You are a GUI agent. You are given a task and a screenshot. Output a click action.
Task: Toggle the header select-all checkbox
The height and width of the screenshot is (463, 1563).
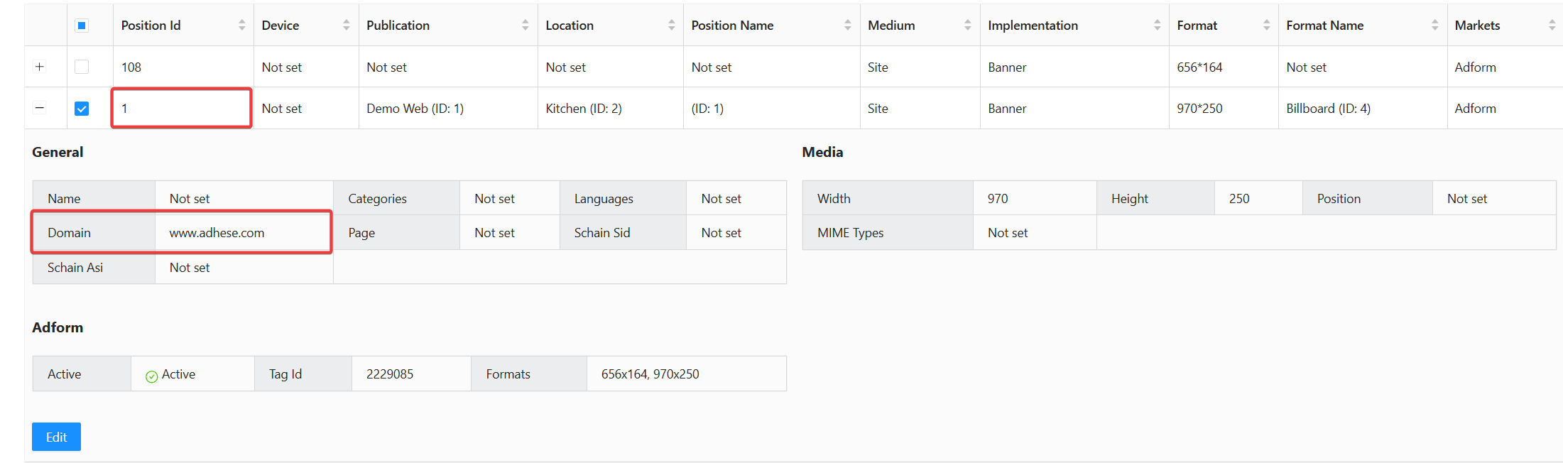click(82, 26)
